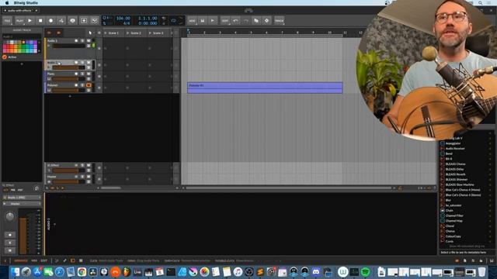Start playback with the transport play button
The image size is (497, 279).
pos(30,21)
